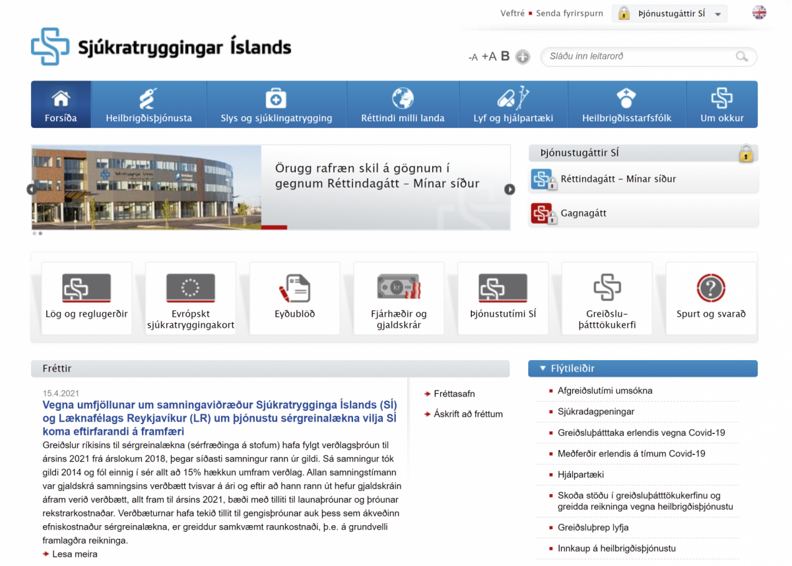
Task: Open the Þjónustugáttir SÍ dropdown arrow
Action: point(718,14)
